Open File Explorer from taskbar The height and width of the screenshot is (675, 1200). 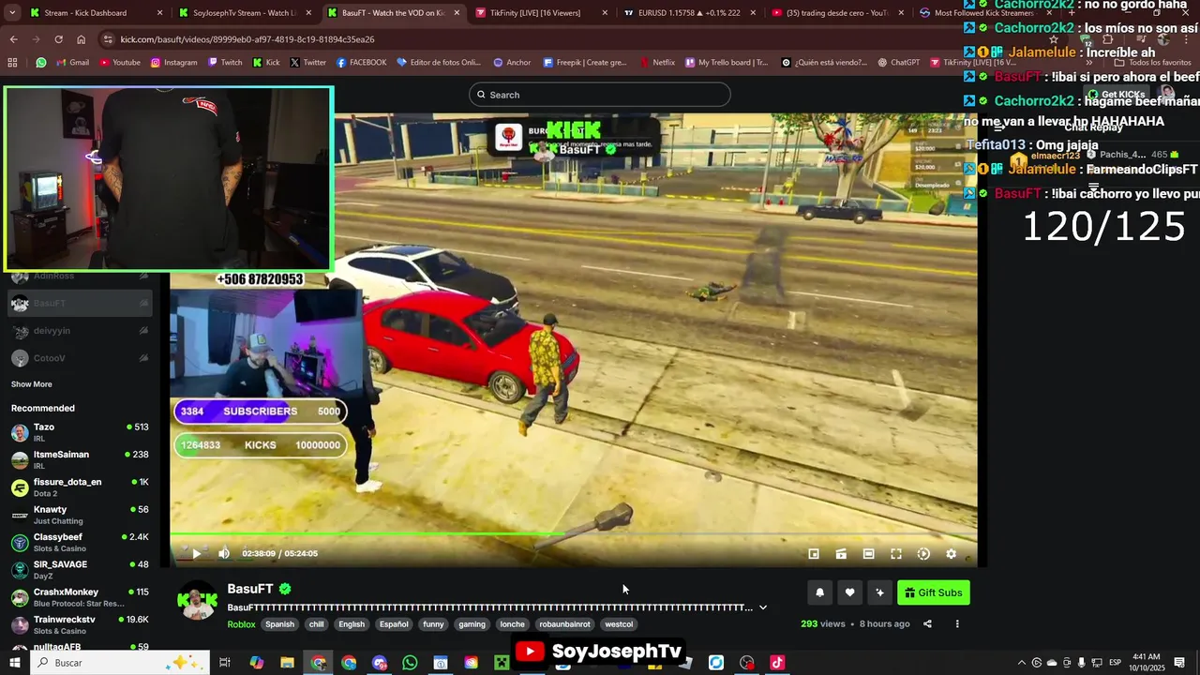tap(287, 663)
